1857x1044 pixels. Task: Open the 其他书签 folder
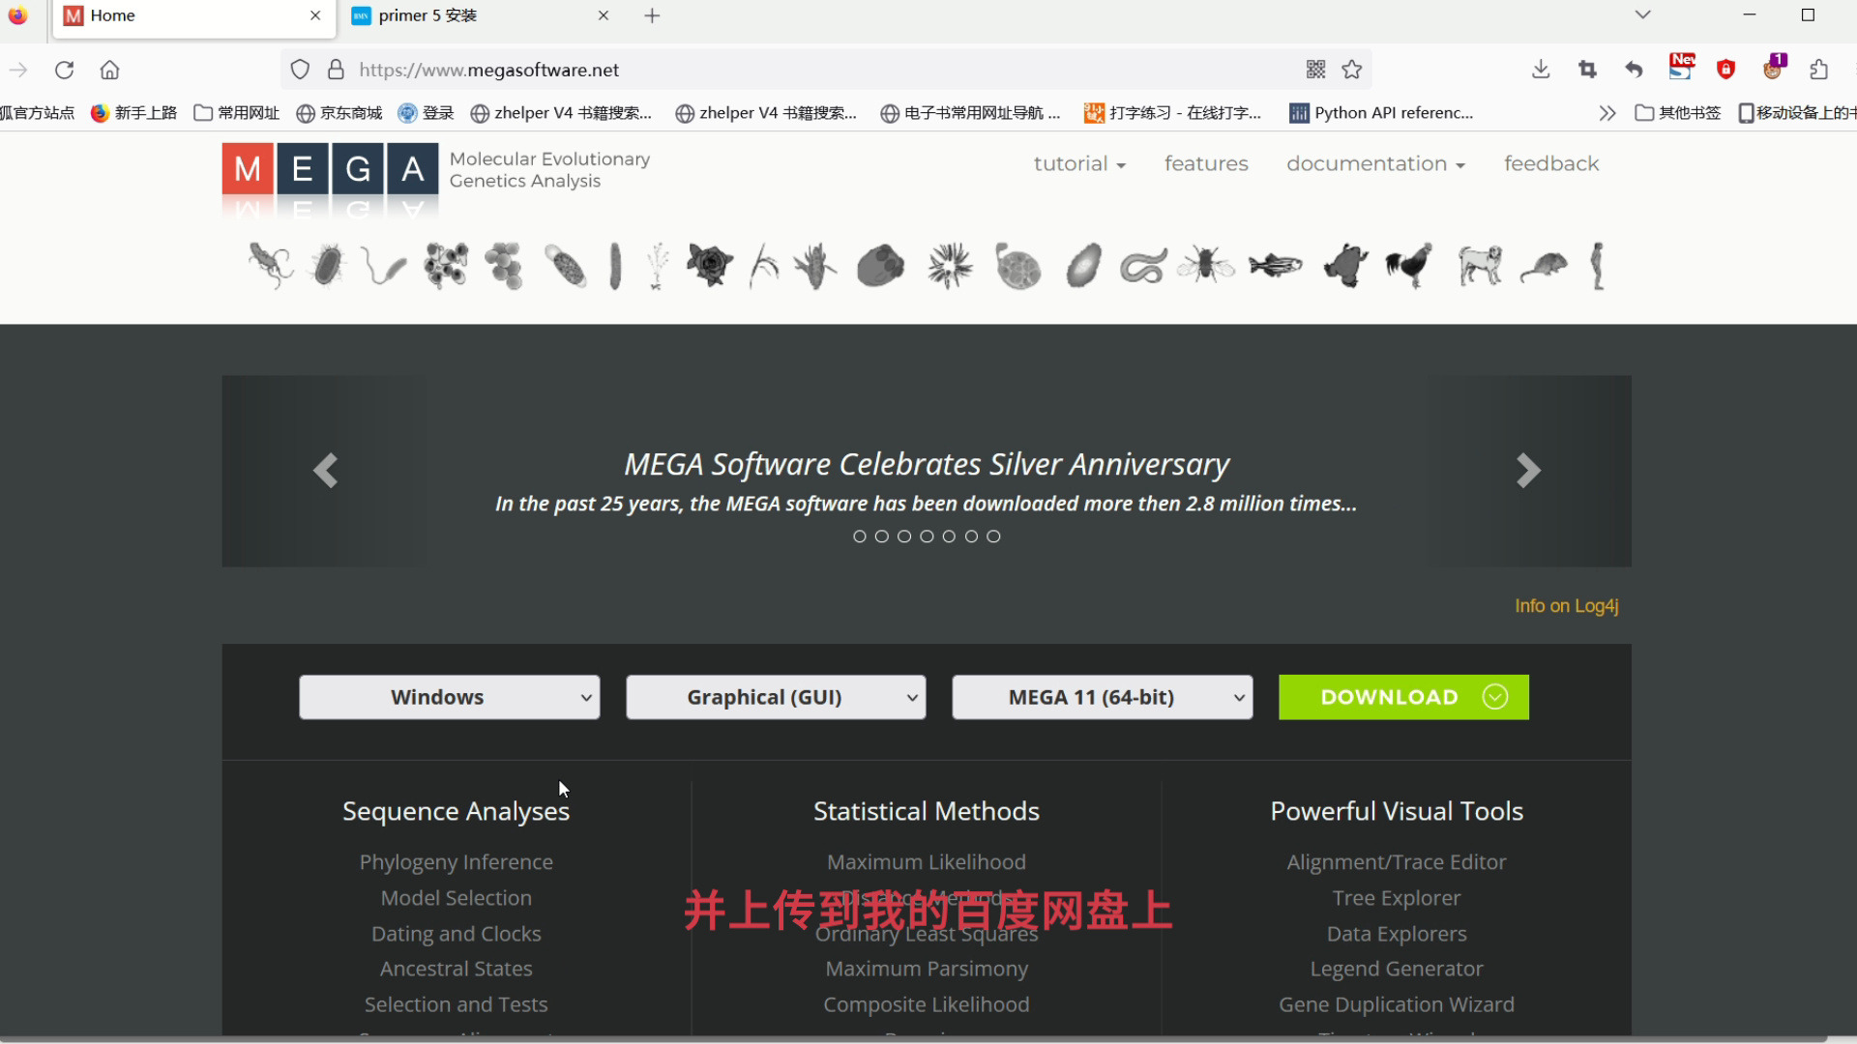coord(1678,113)
